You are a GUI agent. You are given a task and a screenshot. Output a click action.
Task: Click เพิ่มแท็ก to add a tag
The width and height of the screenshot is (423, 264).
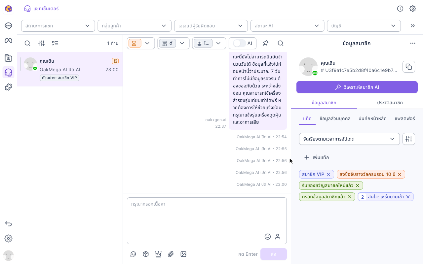317,157
